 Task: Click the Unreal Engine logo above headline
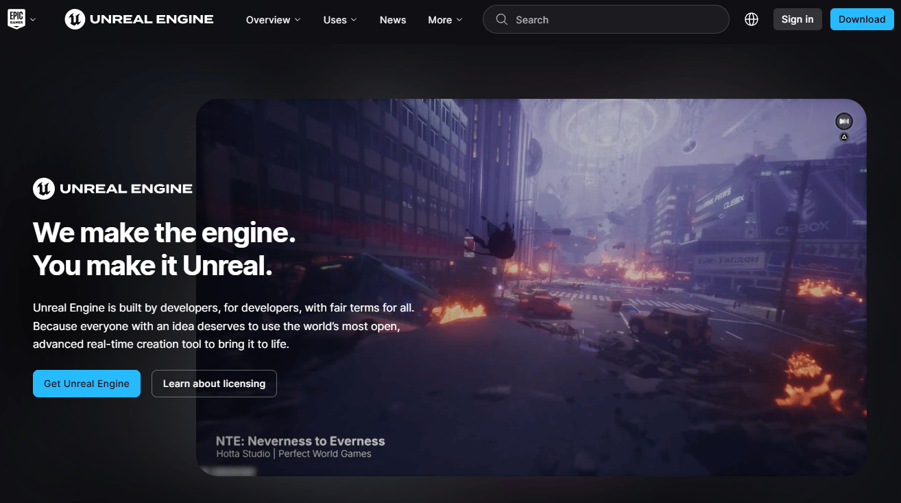pos(112,189)
